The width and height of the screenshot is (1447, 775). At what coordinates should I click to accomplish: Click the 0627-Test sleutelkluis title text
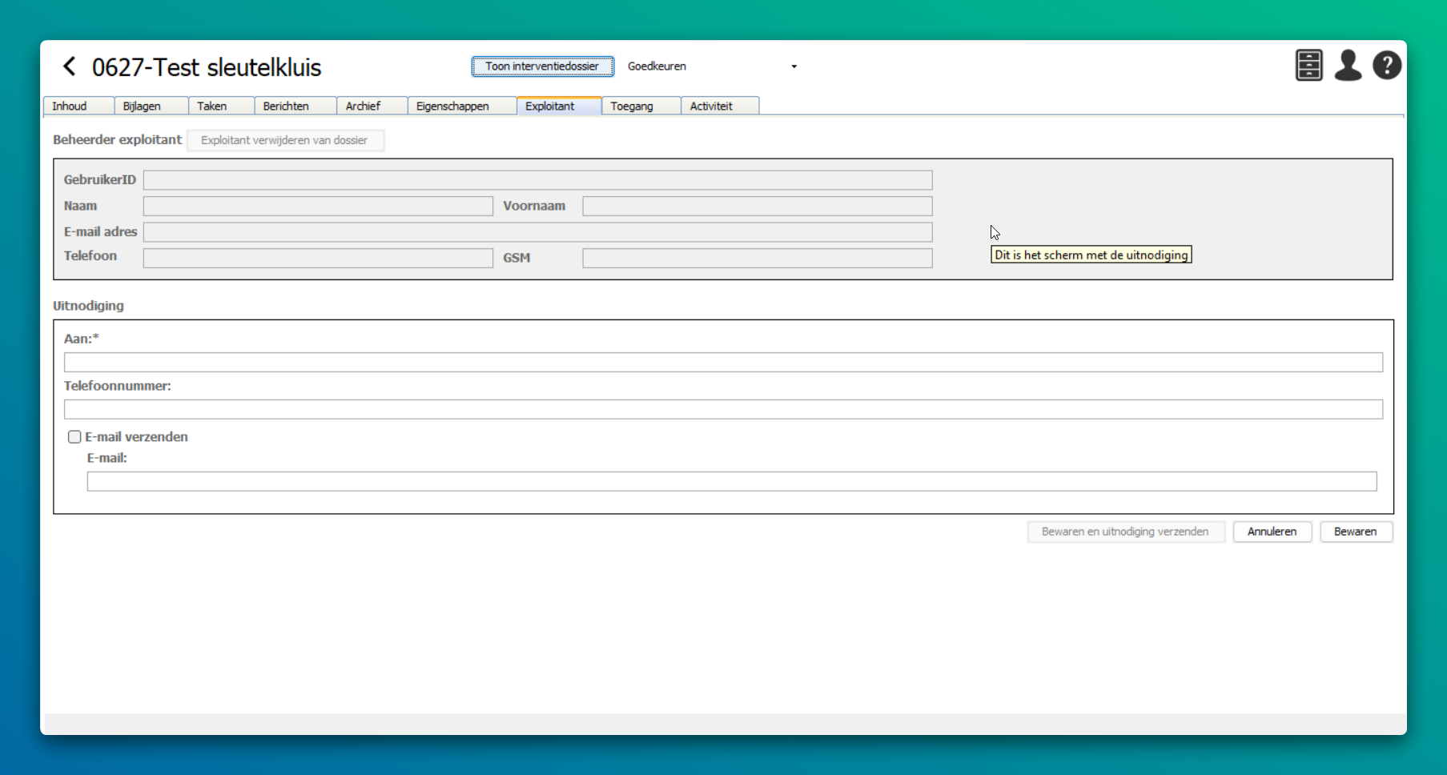click(207, 67)
